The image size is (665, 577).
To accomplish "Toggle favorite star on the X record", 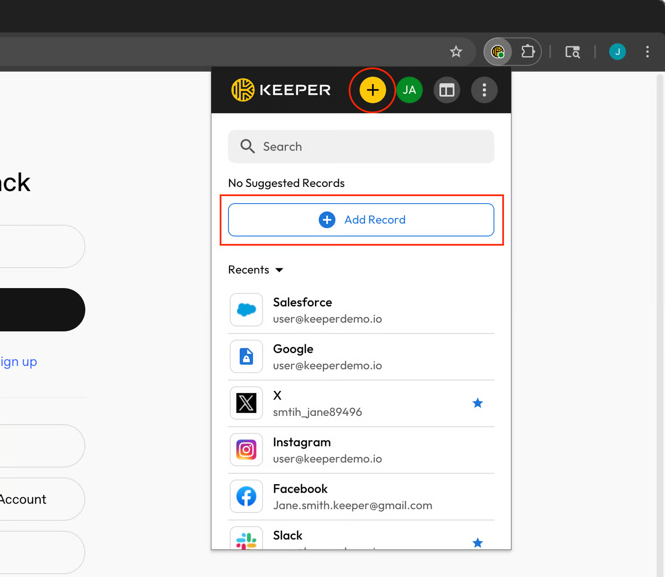I will pos(477,403).
